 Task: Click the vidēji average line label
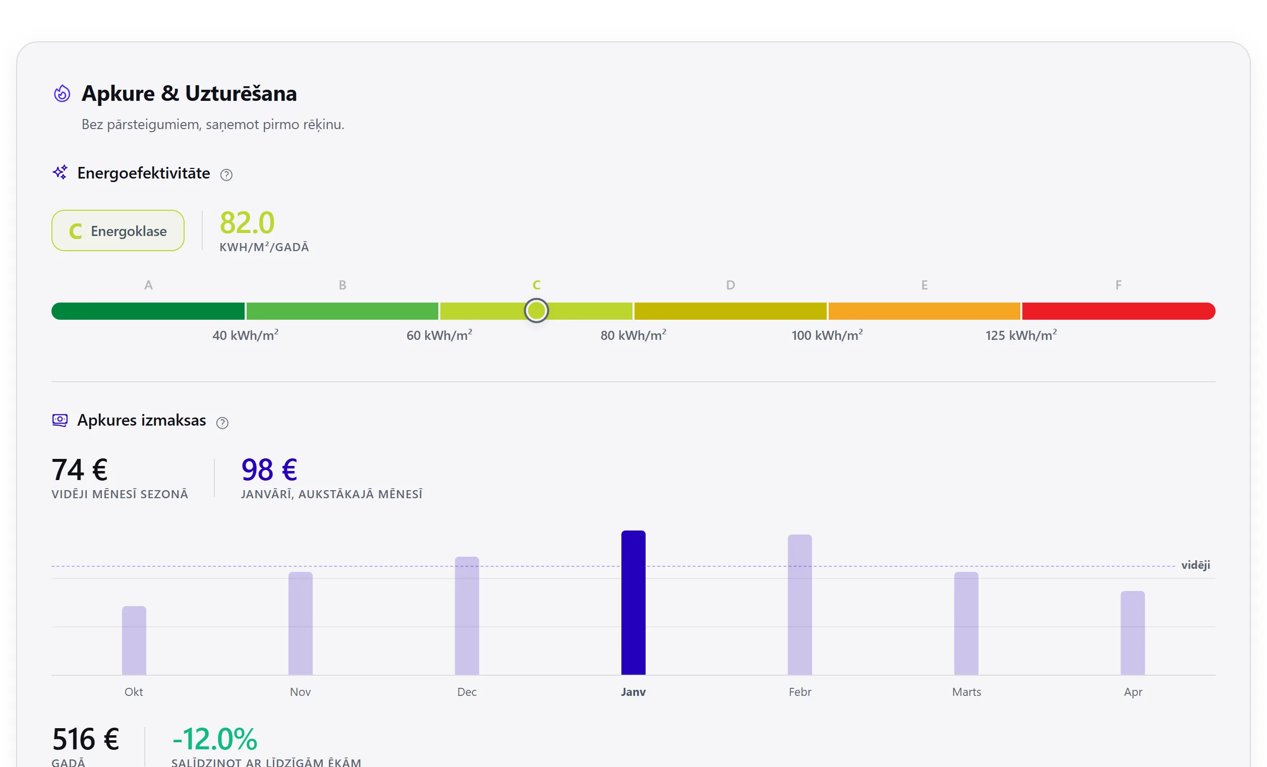point(1196,565)
